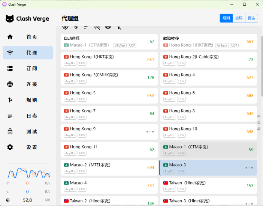Click the home icon in the sidebar

click(10, 37)
